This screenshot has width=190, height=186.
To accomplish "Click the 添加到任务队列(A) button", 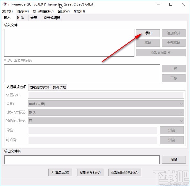I will click(x=125, y=172).
